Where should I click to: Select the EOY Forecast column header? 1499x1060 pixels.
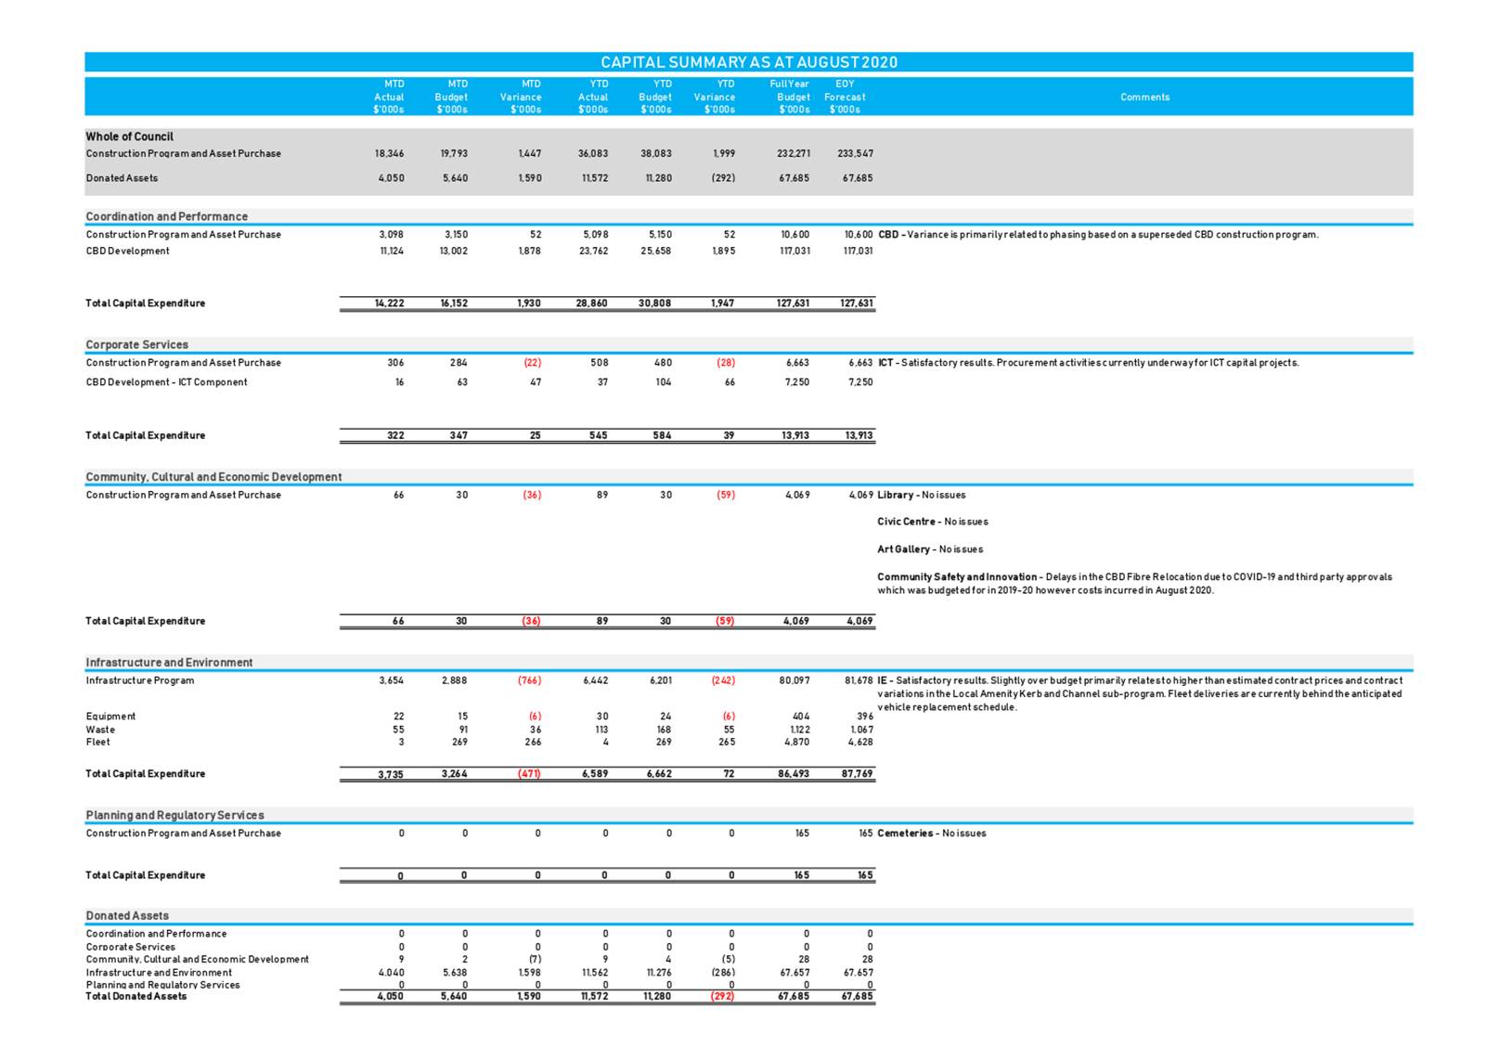click(845, 97)
